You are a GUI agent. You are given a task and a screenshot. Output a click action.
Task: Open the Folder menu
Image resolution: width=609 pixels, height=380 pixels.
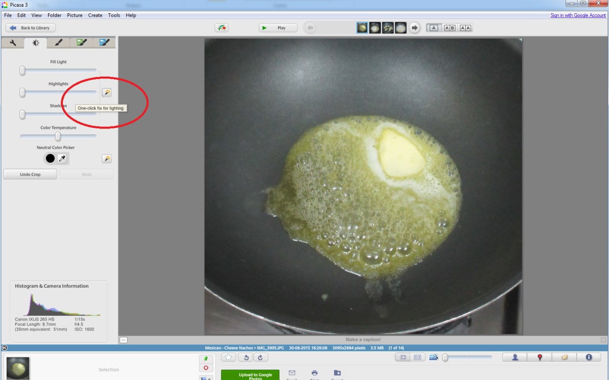tap(54, 15)
